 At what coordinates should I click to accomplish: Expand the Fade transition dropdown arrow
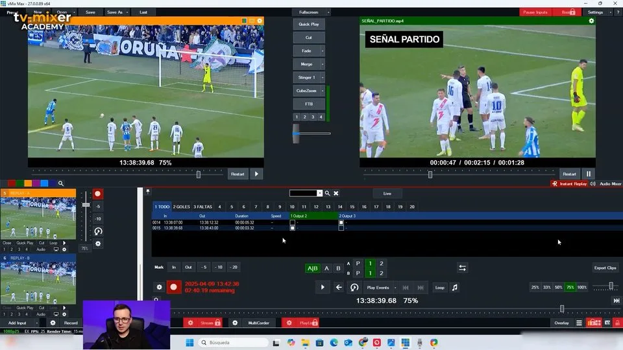[x=323, y=51]
